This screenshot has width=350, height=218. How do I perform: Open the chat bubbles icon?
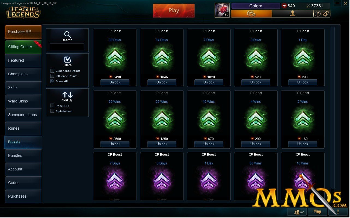(317, 212)
